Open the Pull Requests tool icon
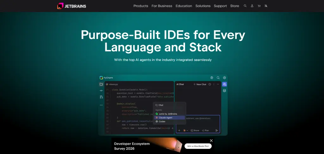The height and width of the screenshot is (154, 324). [101, 97]
